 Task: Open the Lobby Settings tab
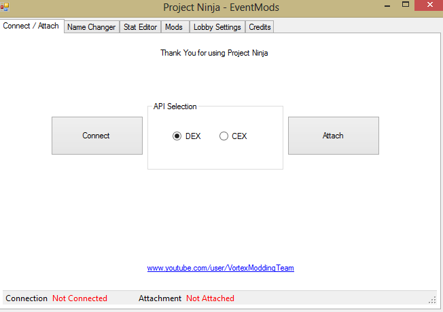[x=217, y=27]
